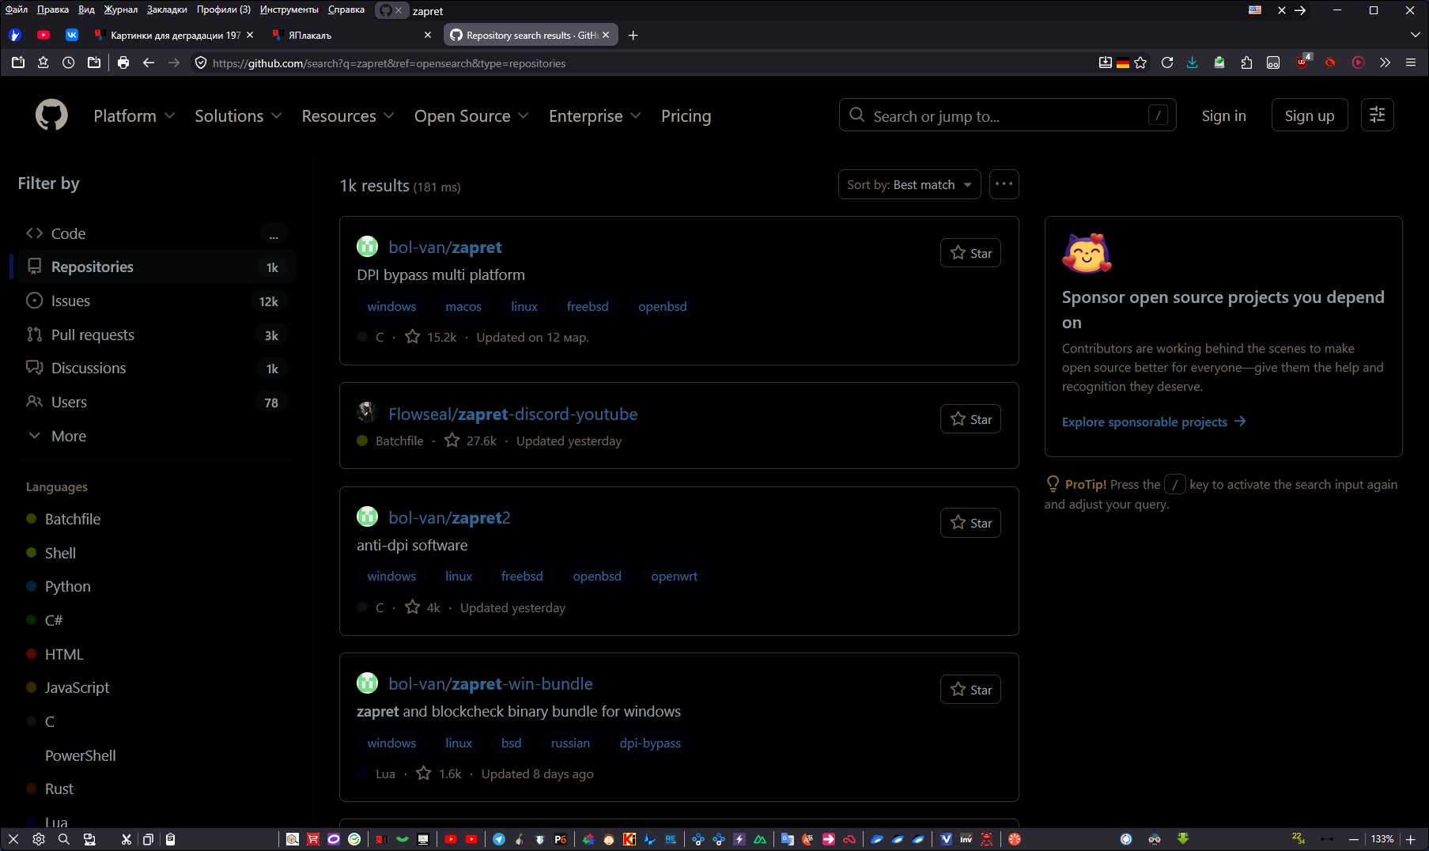The image size is (1429, 851).
Task: Open the gear settings icon in bottom bar
Action: coord(39,839)
